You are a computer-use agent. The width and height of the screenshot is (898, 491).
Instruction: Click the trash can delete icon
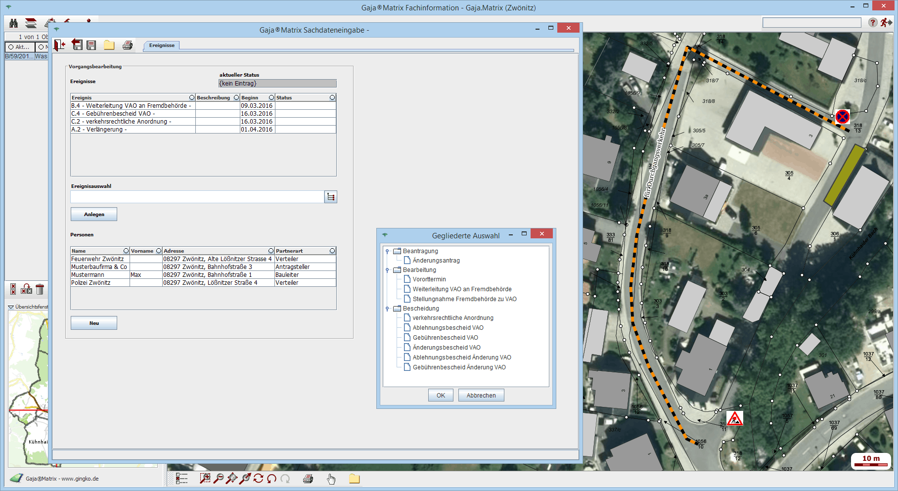tap(40, 289)
